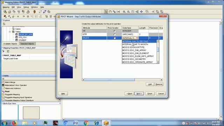Click the Add button
This screenshot has height=126, width=224.
pos(150,84)
